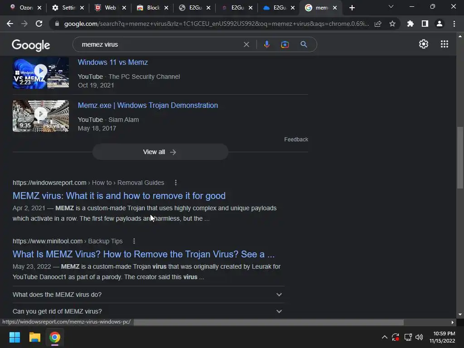Open the Google apps grid
This screenshot has height=348, width=464.
pos(444,44)
